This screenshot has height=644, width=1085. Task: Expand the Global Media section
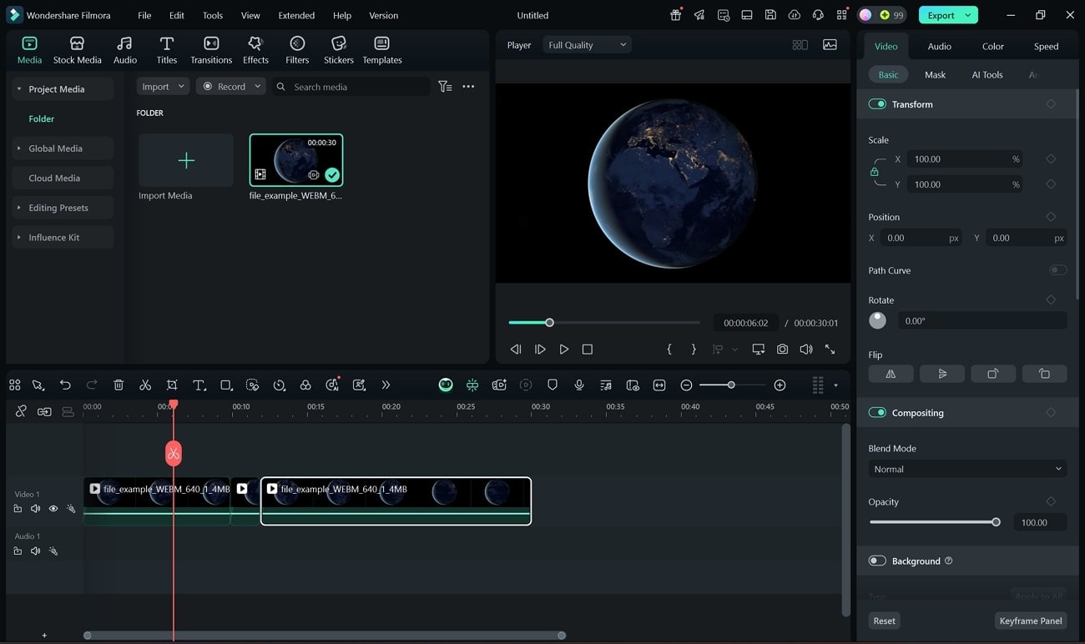[x=19, y=148]
